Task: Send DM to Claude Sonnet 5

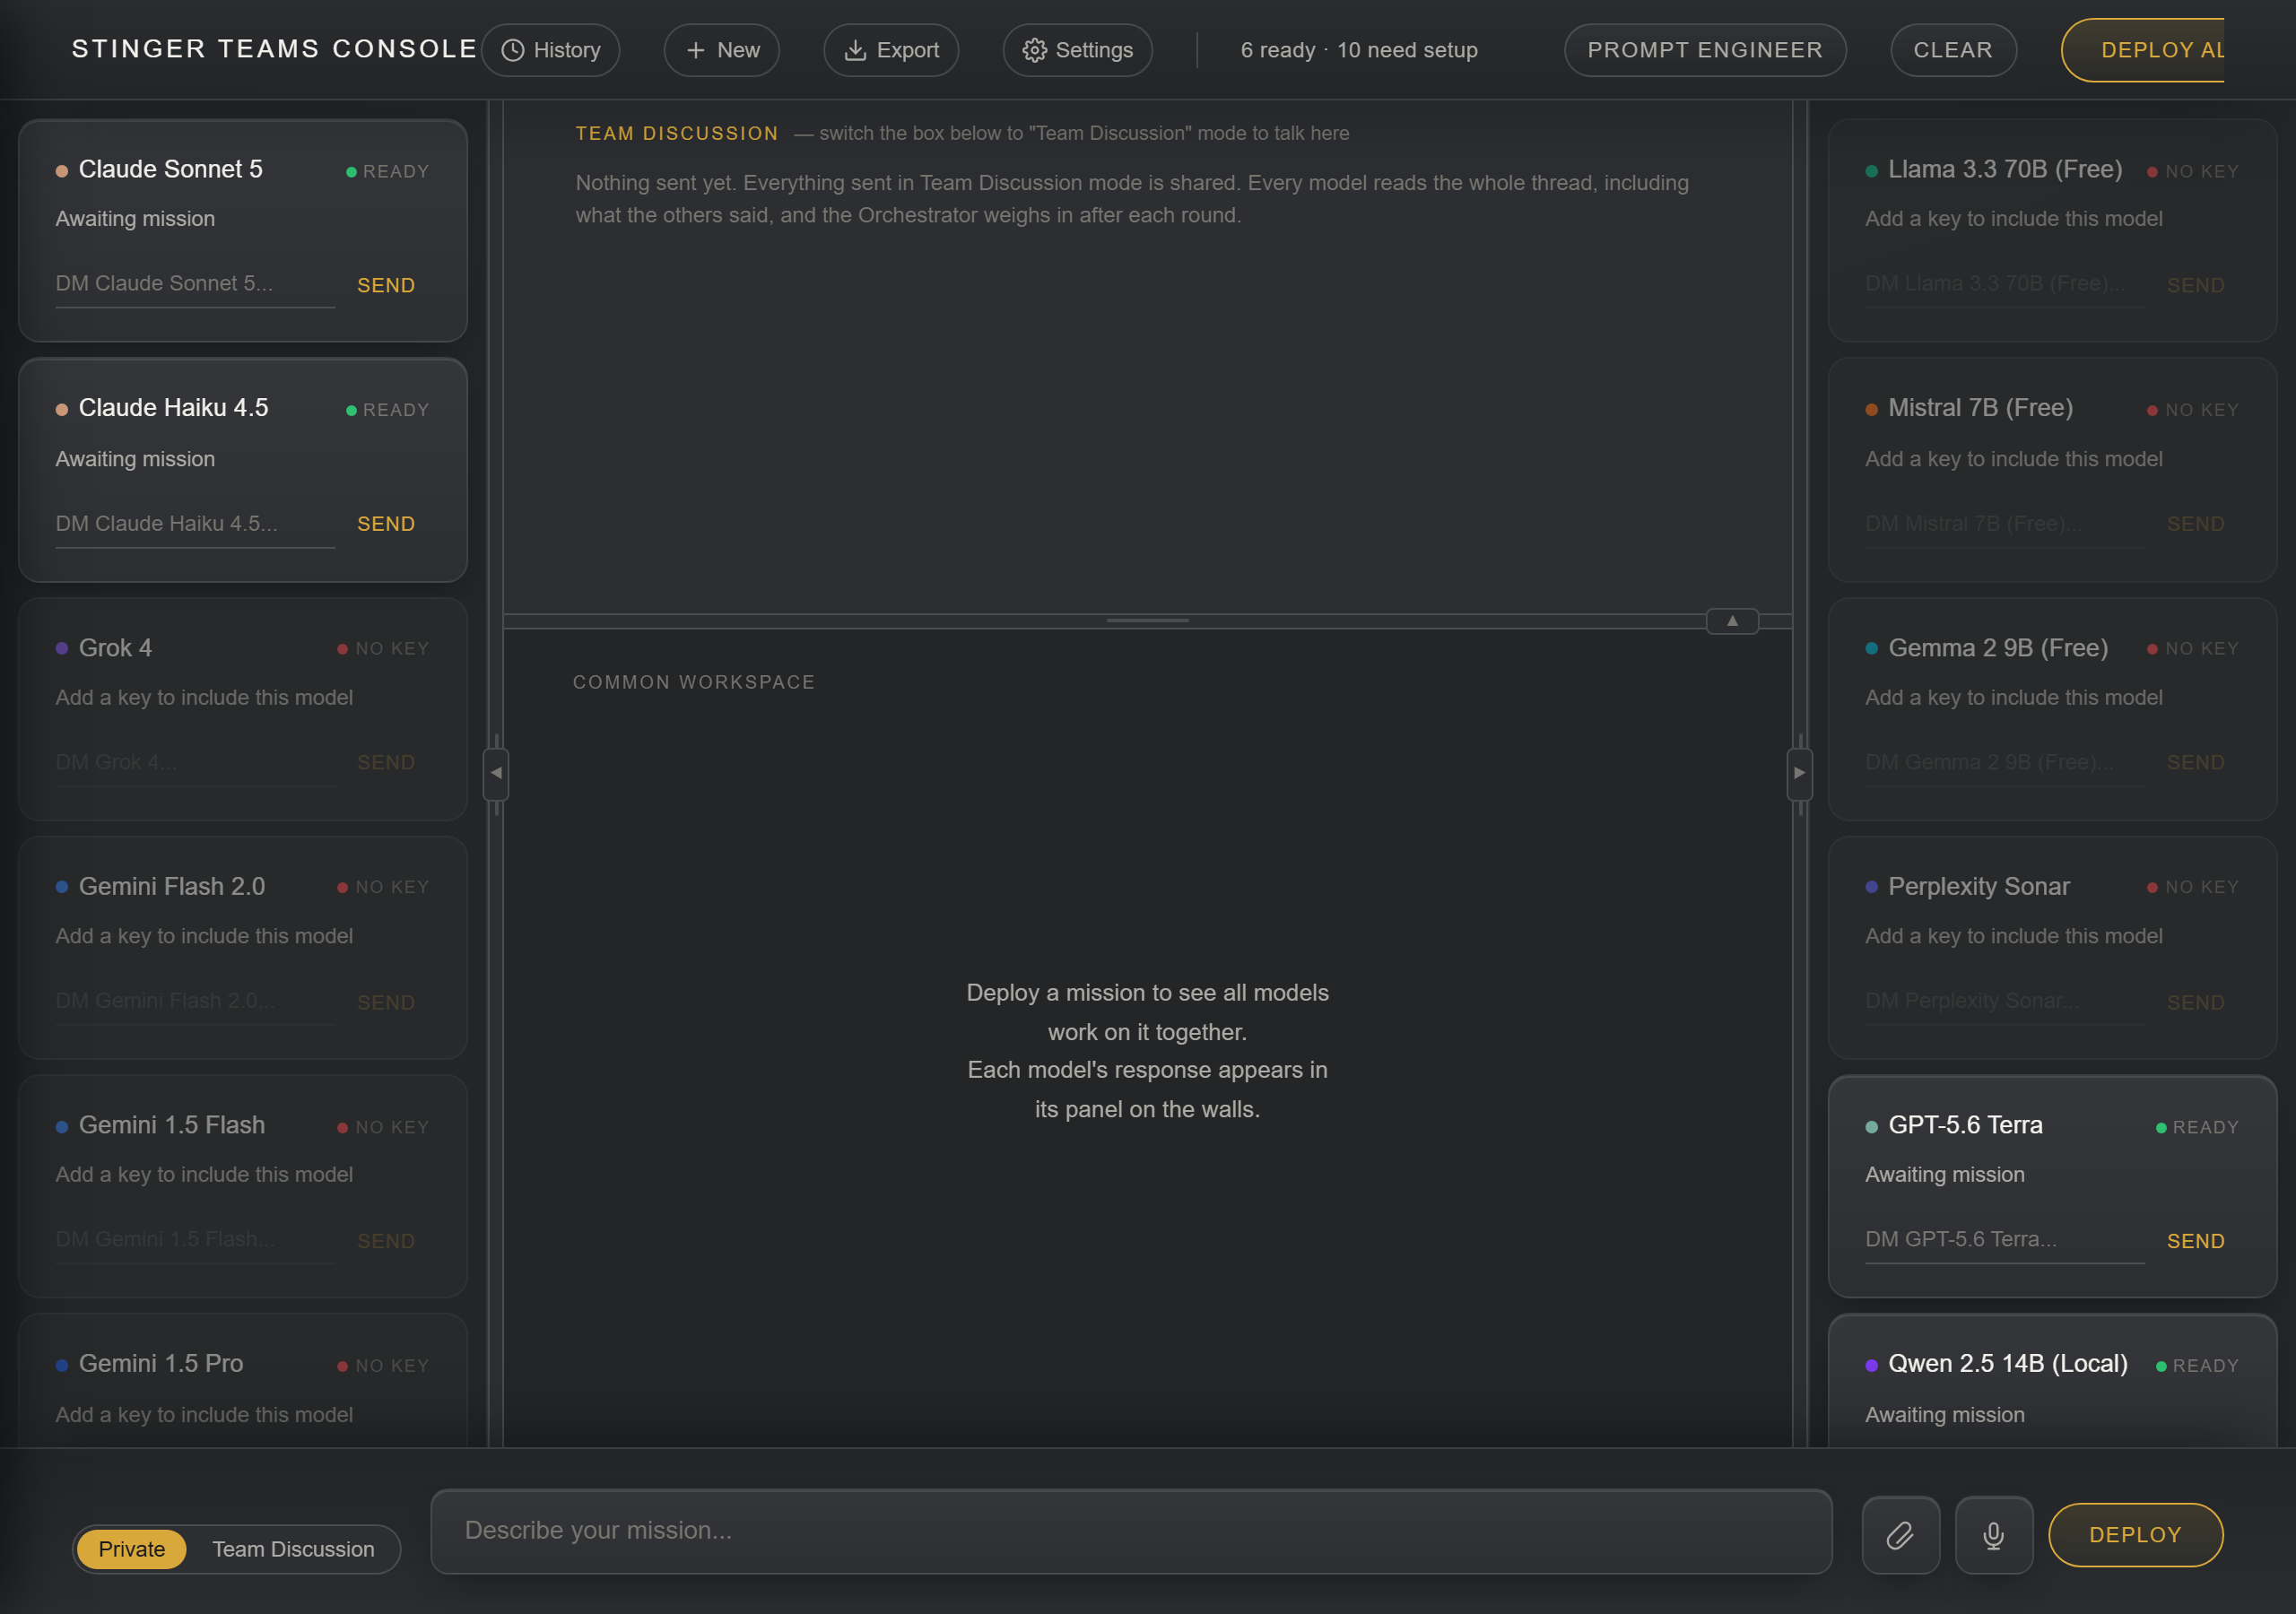Action: click(386, 286)
